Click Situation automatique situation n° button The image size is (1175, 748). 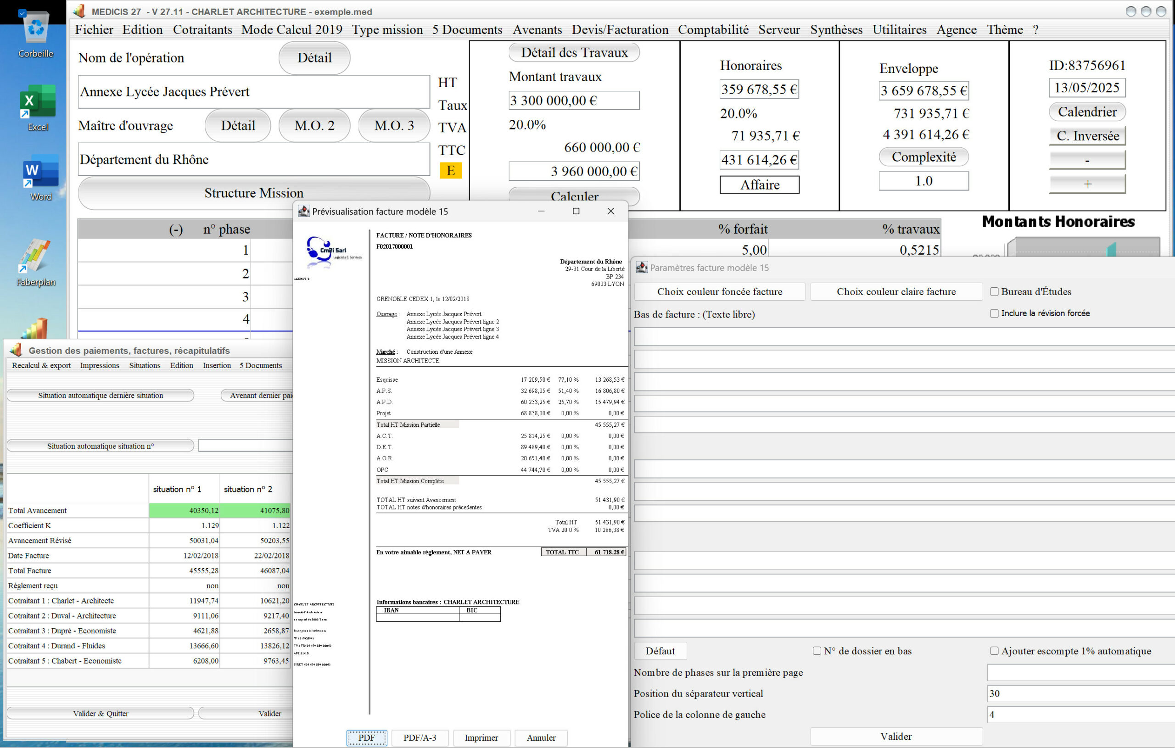(101, 446)
